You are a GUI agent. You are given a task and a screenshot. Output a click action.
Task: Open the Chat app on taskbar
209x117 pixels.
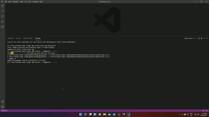coord(100,114)
